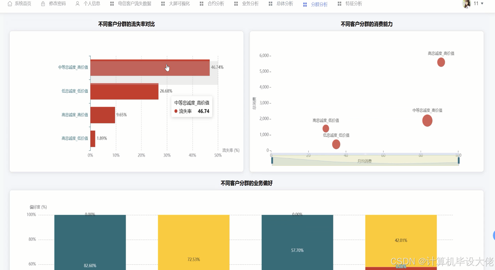Click the 高忠诚度_低价值 scatter bubble
The width and height of the screenshot is (495, 270).
[326, 129]
